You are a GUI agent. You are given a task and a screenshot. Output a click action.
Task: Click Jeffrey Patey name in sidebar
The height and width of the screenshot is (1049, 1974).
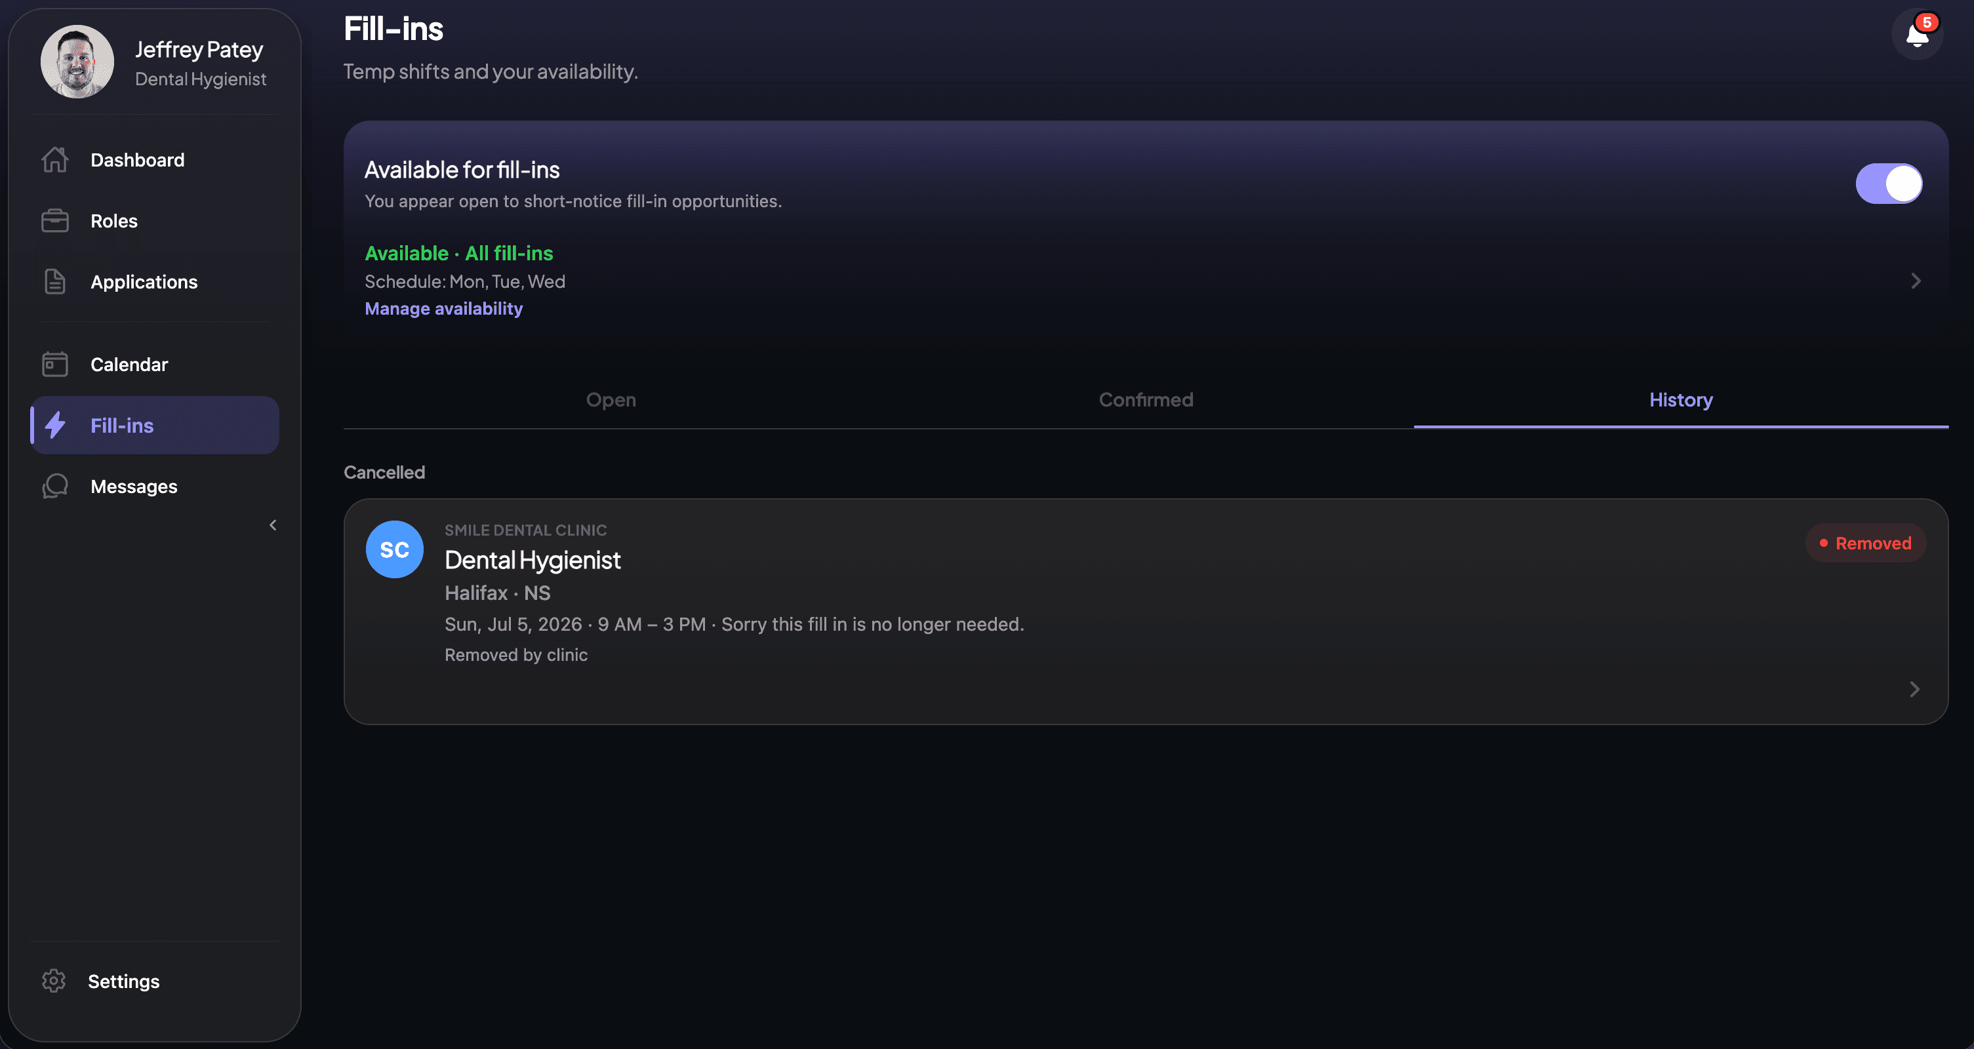click(199, 50)
